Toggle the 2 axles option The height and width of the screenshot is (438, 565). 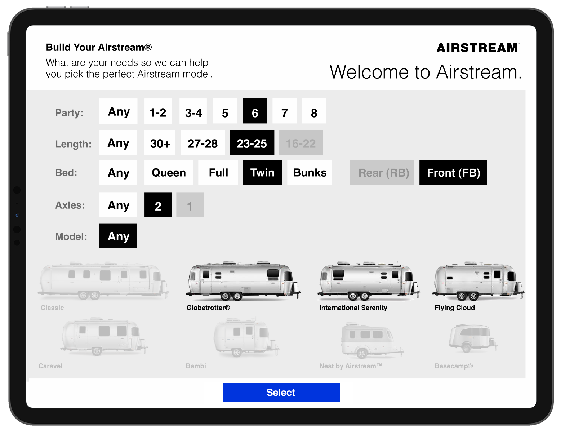tap(158, 205)
